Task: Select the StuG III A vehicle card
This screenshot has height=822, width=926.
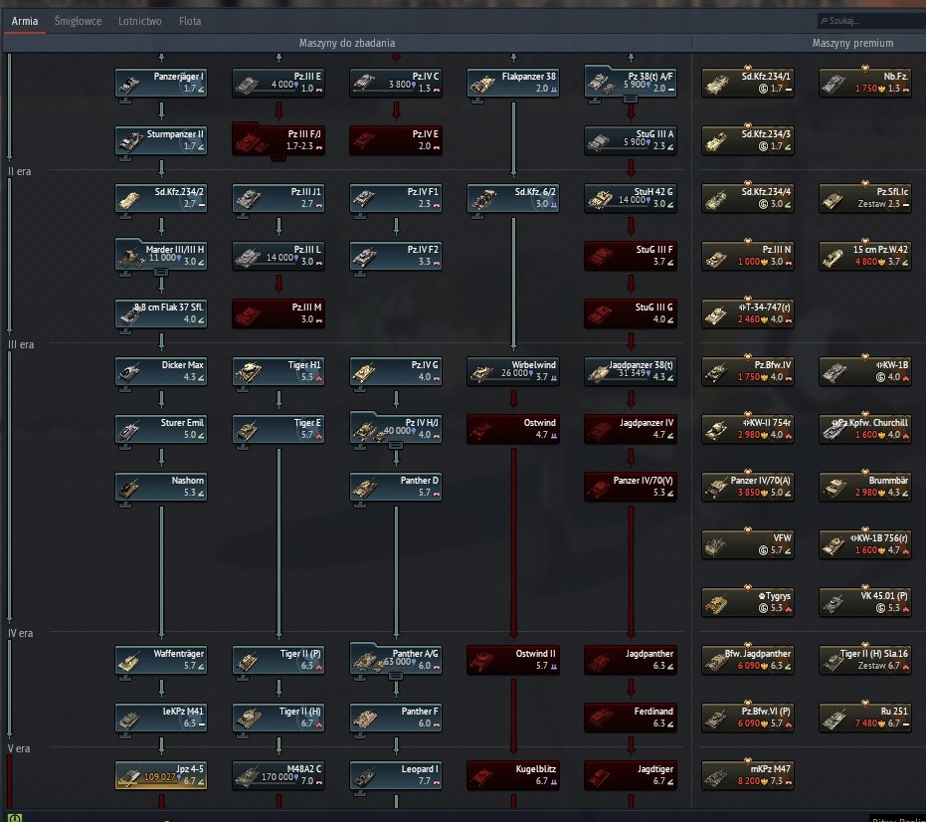Action: click(x=631, y=140)
